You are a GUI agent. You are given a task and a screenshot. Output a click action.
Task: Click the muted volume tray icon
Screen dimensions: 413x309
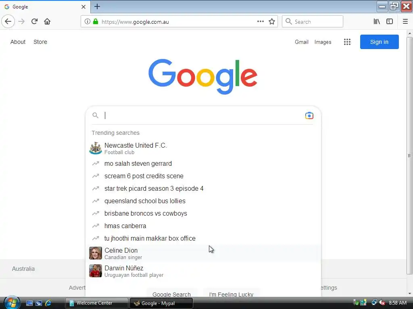tap(382, 303)
